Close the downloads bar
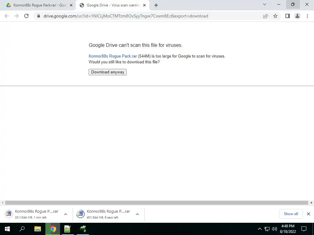Screen dimensions: 314x235 click(x=308, y=214)
